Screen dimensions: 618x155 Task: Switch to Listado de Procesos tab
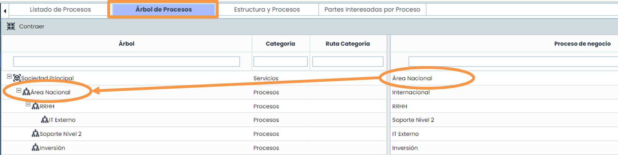pos(60,10)
